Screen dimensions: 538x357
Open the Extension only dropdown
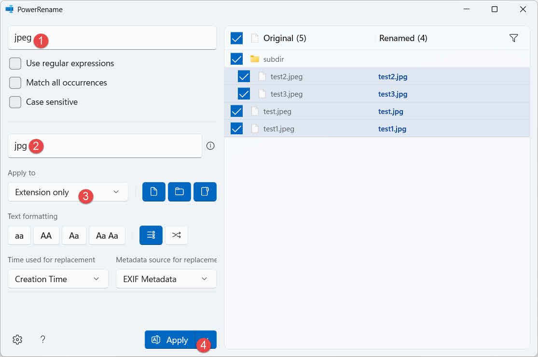[x=68, y=192]
